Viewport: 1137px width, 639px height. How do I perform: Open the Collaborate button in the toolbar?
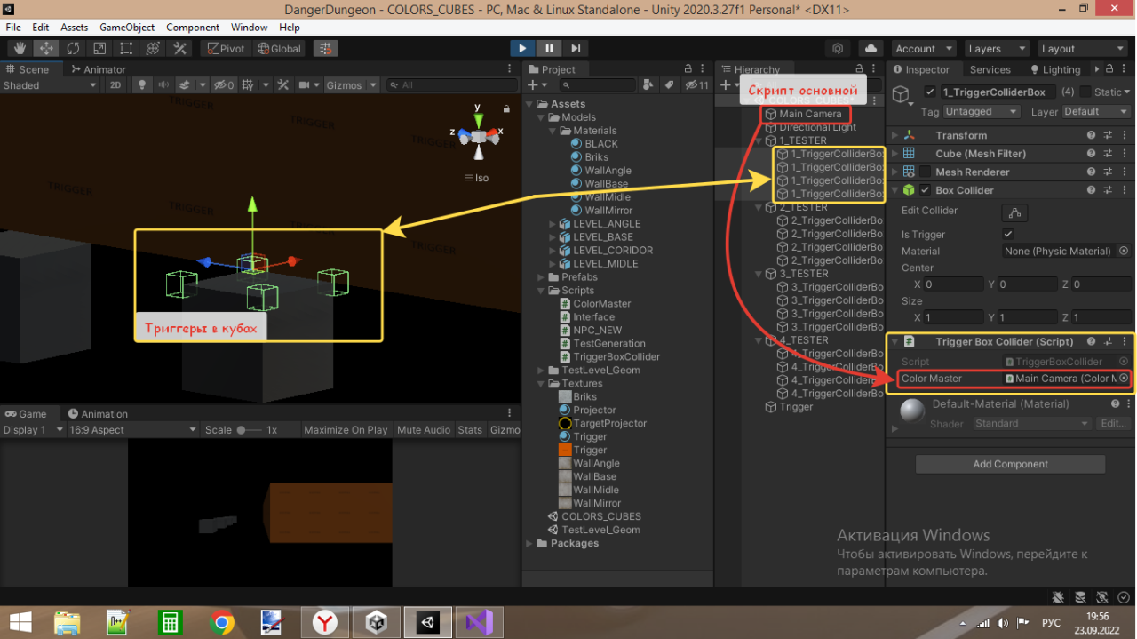coord(838,49)
